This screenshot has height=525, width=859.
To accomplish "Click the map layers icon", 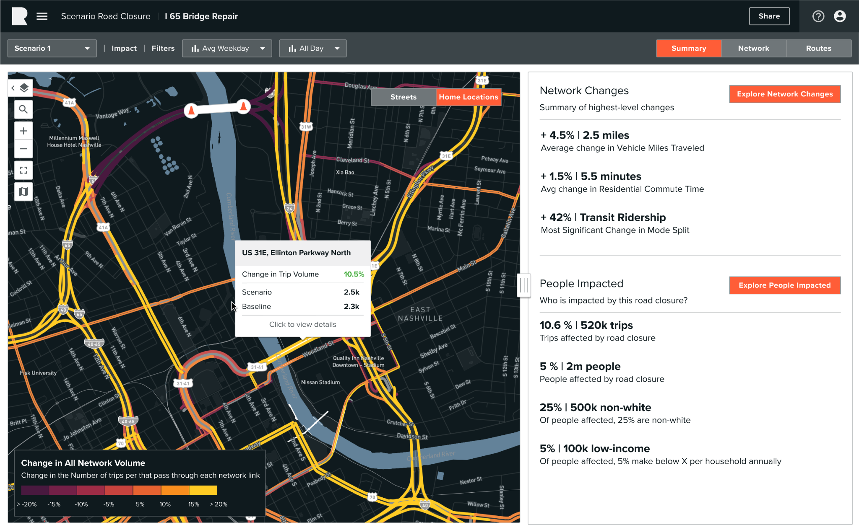I will (x=24, y=88).
